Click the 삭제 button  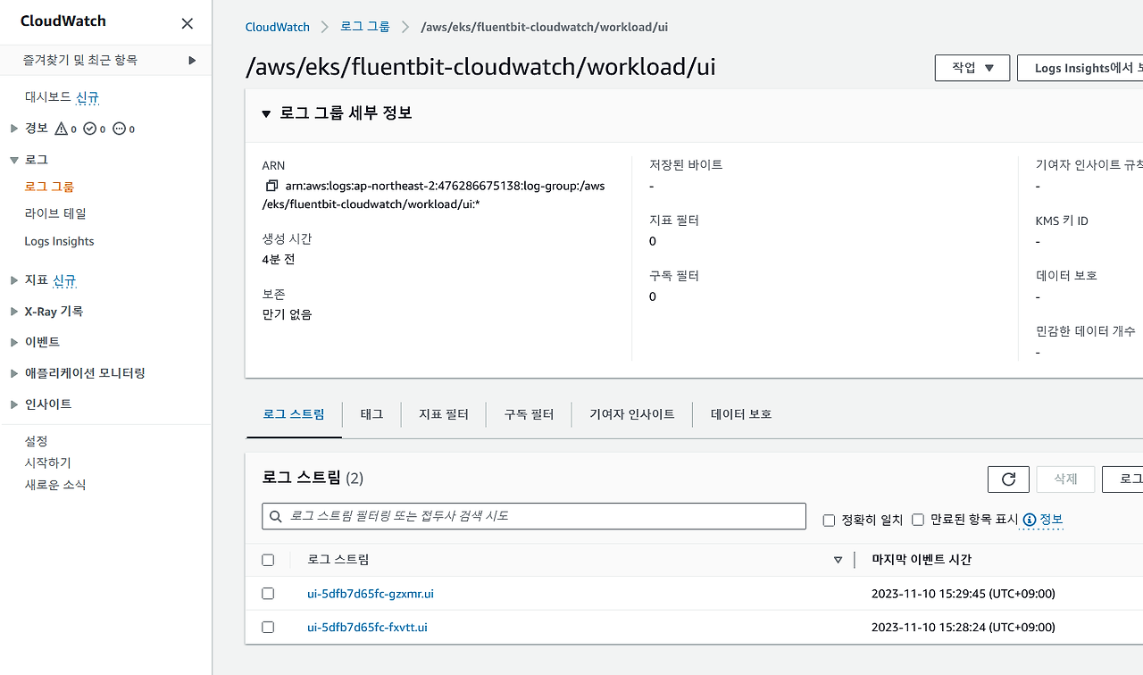[x=1065, y=479]
